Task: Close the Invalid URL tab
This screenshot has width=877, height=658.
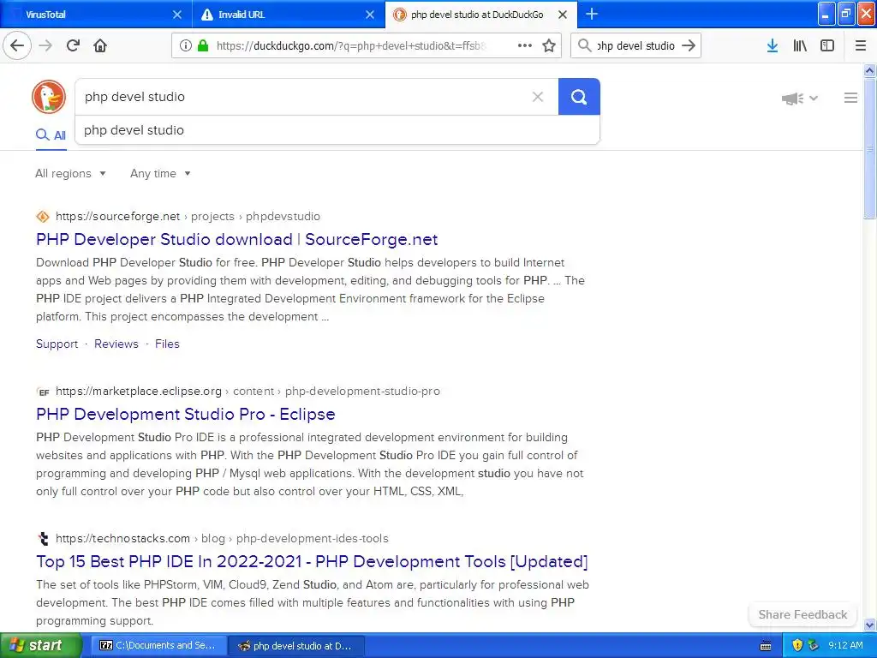Action: [370, 15]
